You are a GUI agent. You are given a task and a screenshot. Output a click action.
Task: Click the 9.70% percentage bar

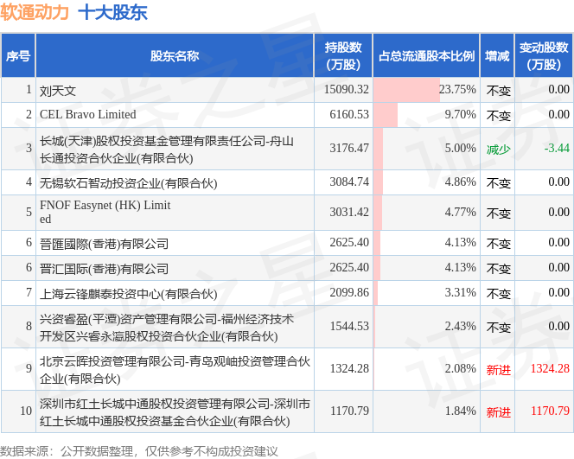pyautogui.click(x=386, y=115)
